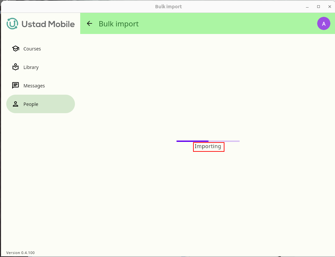
Task: Click the import progress bar
Action: (x=208, y=141)
